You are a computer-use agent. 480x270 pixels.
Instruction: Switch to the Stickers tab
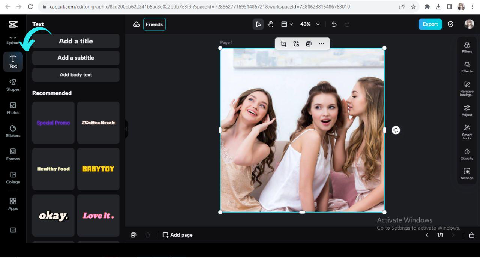click(x=13, y=131)
